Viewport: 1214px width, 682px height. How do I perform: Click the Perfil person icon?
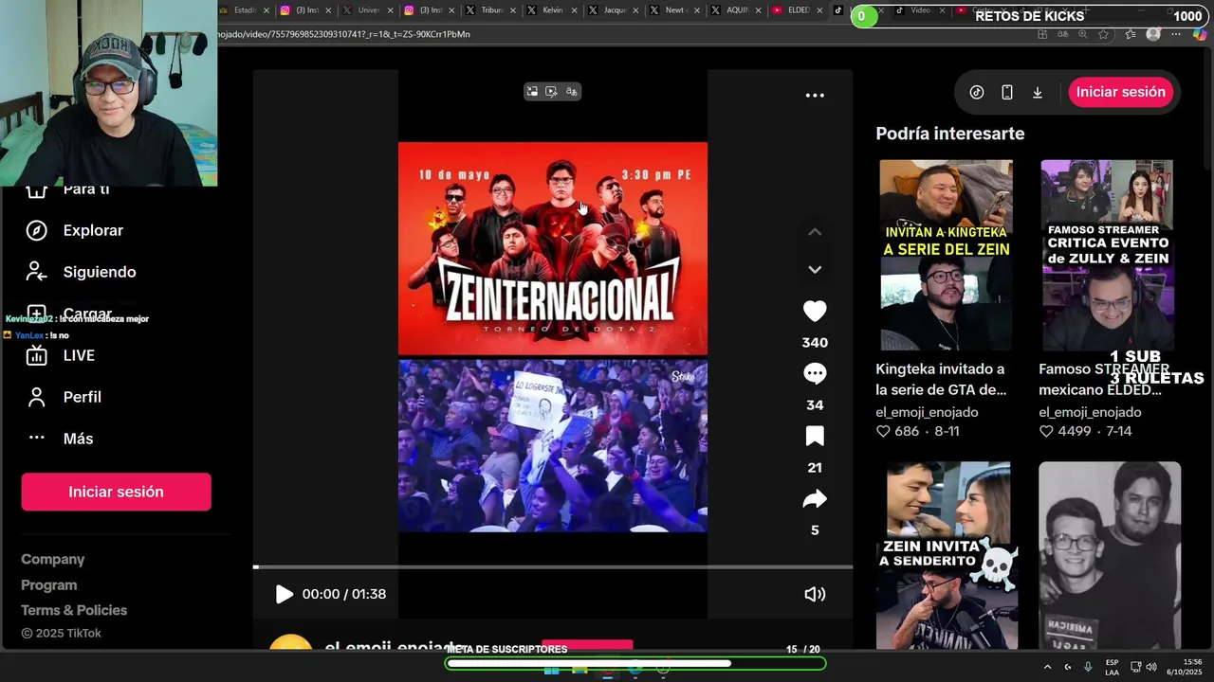click(x=36, y=397)
